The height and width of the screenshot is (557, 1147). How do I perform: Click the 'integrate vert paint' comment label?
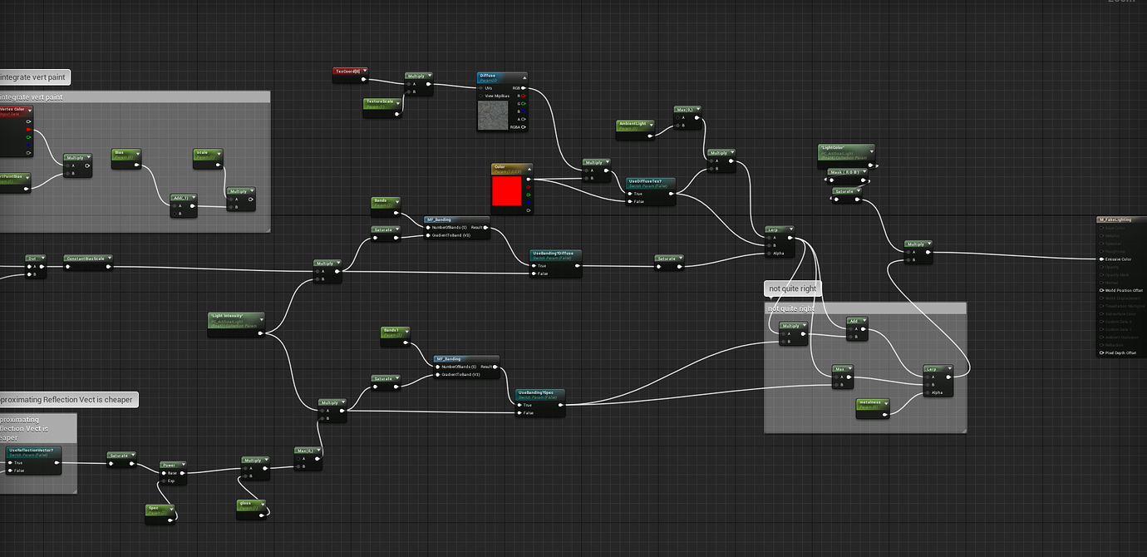point(35,76)
